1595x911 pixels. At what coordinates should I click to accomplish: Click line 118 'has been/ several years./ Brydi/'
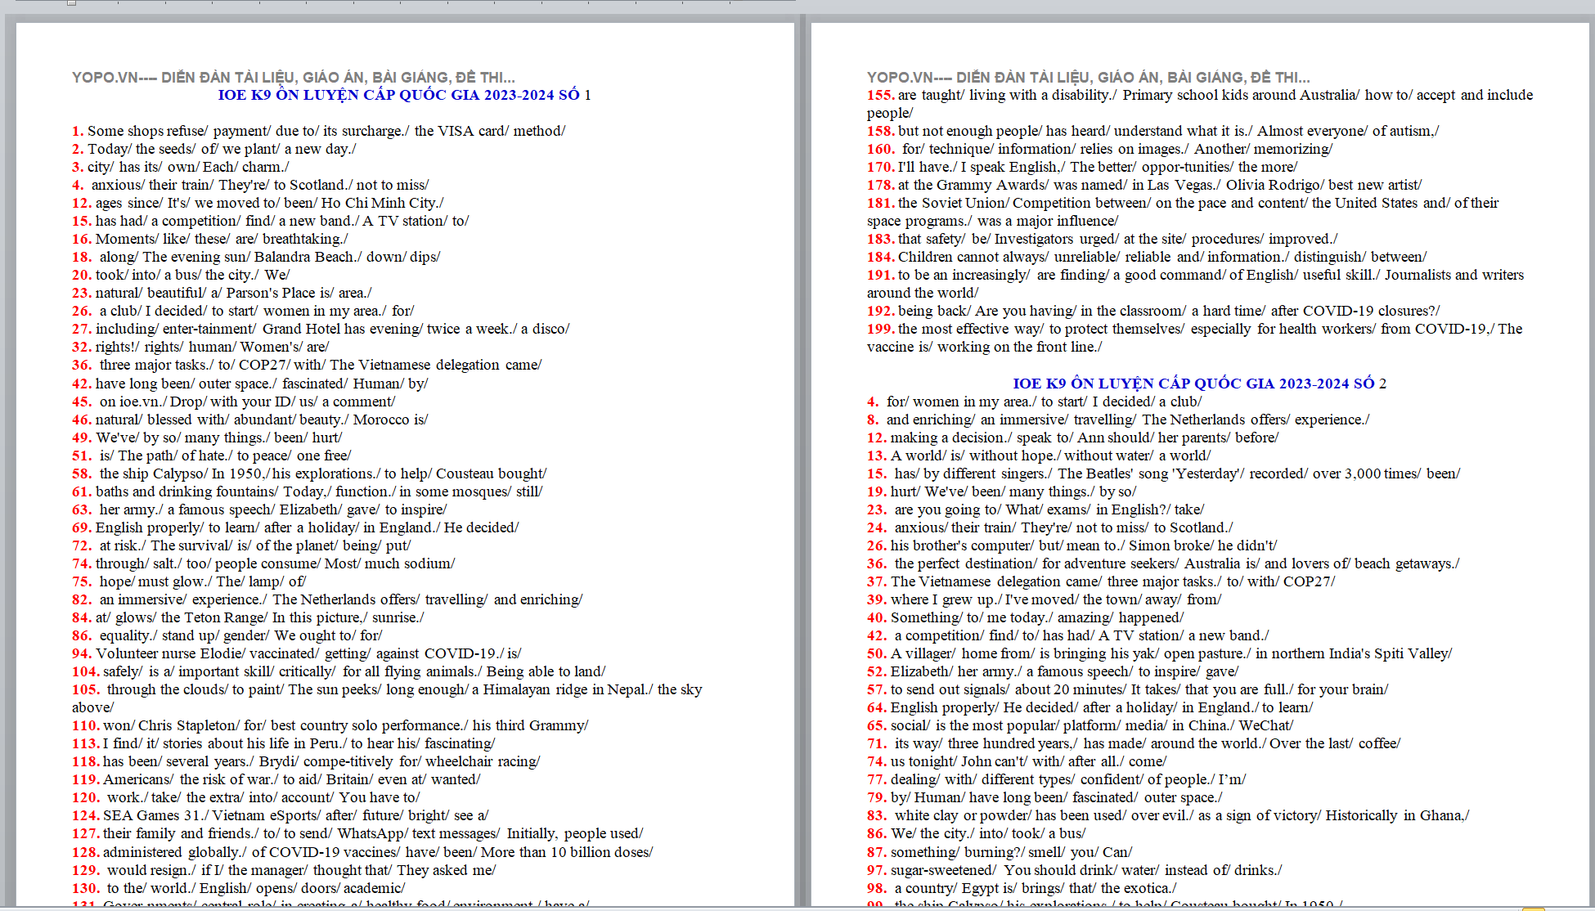pyautogui.click(x=306, y=761)
